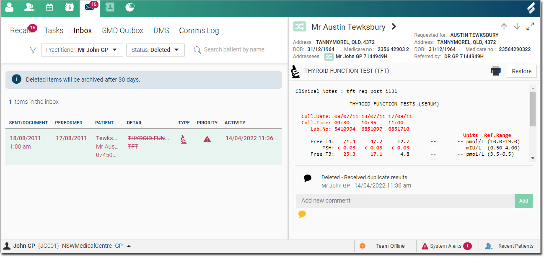Open the Status Deleted dropdown
This screenshot has height=257, width=544.
click(155, 50)
